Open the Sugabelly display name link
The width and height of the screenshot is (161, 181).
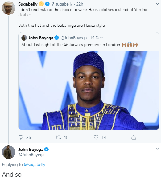28,4
